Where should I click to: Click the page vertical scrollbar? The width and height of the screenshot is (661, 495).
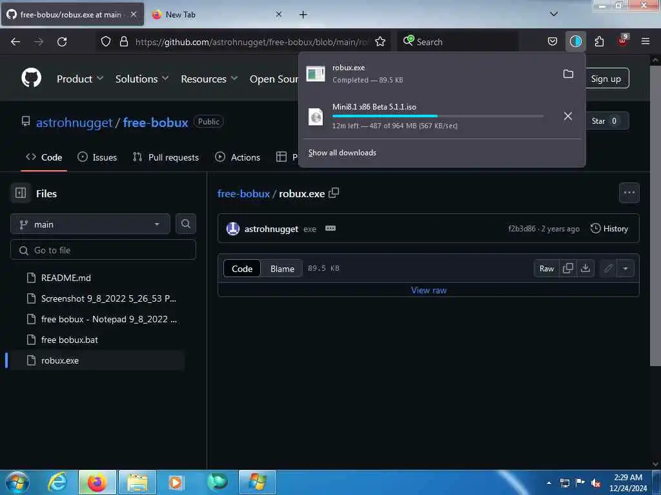click(655, 215)
